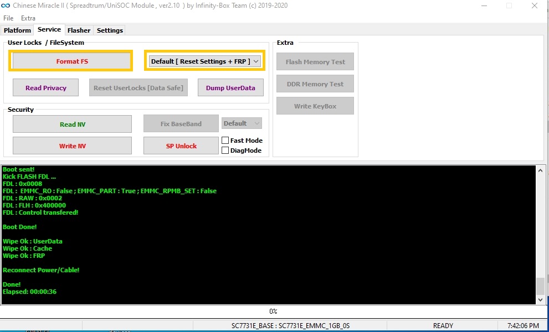This screenshot has height=332, width=549.
Task: Click the 'FDL : RAW : 0x0002' log line
Action: tap(32, 198)
